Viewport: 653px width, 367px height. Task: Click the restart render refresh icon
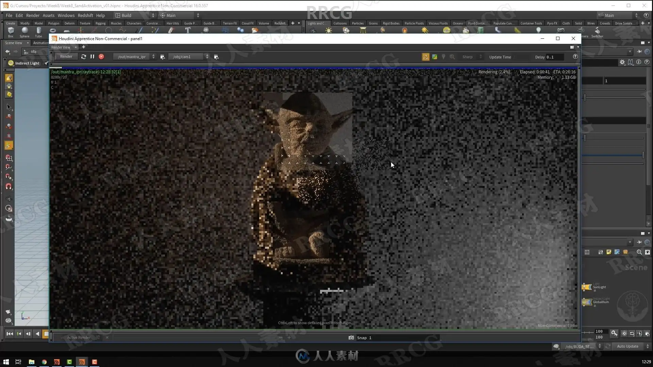click(84, 57)
